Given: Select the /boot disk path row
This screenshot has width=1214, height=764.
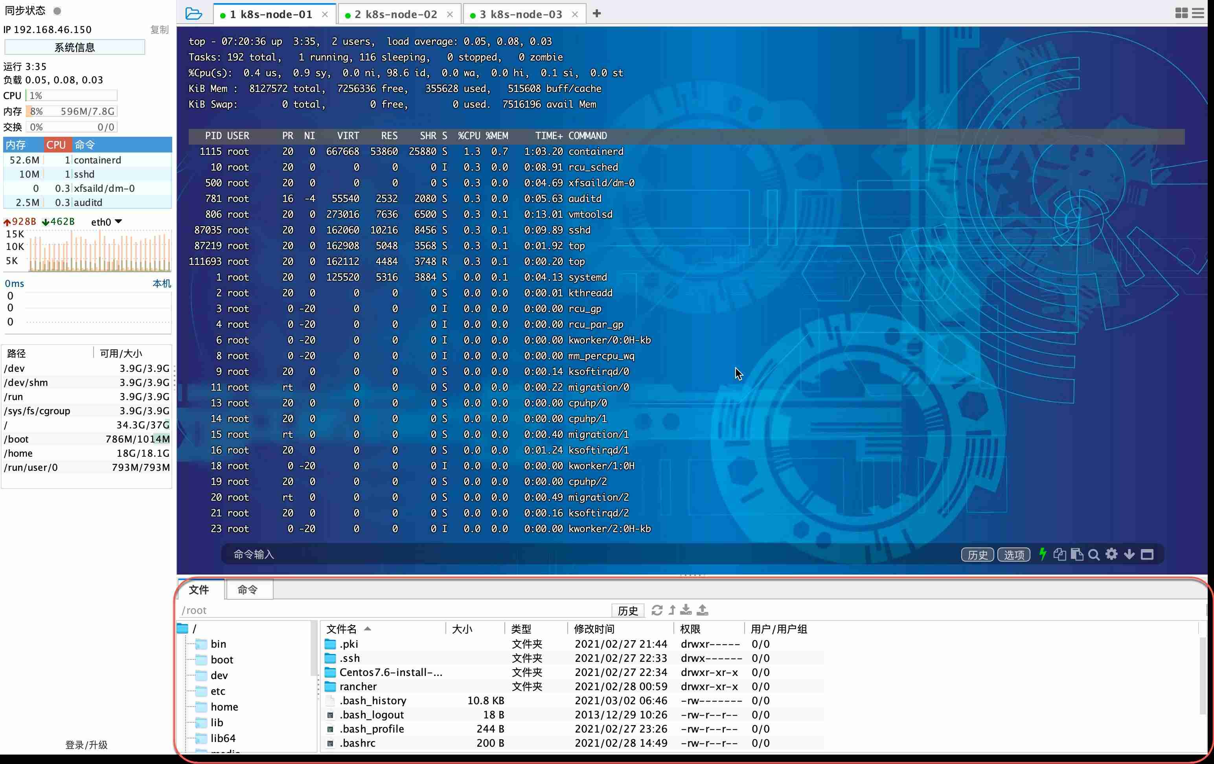Looking at the screenshot, I should [87, 439].
